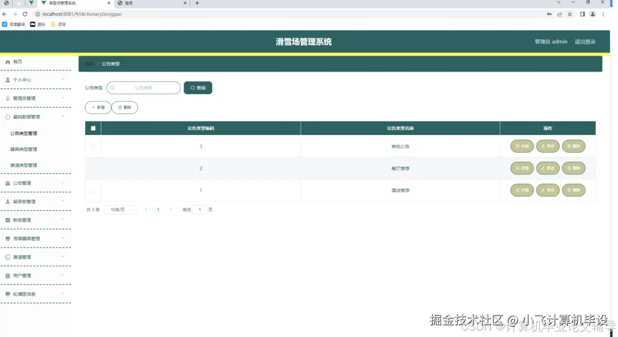Click the power icon of 基础数据管理
The width and height of the screenshot is (618, 337).
tap(8, 117)
